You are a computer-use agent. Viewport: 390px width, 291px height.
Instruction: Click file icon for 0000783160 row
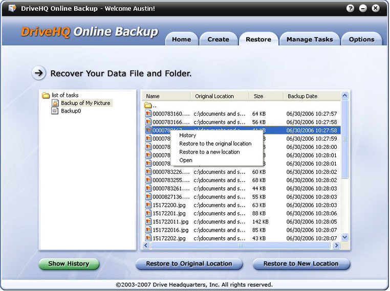tap(148, 114)
